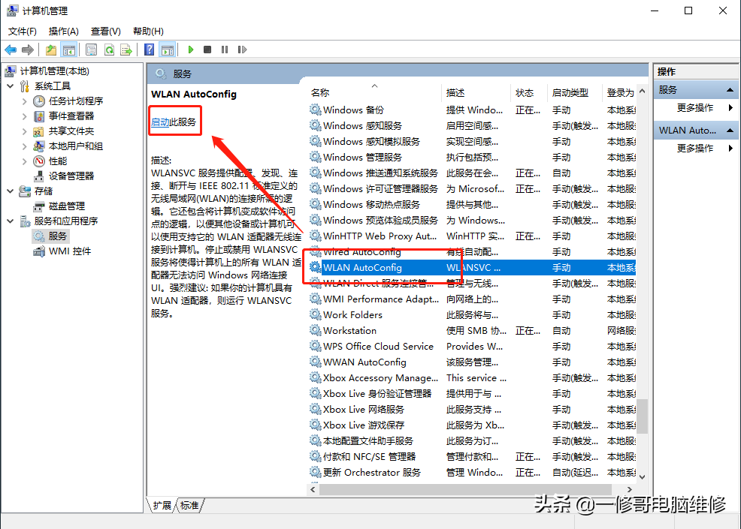Viewport: 741px width, 529px height.
Task: Click the Up one level folder icon
Action: [x=51, y=50]
